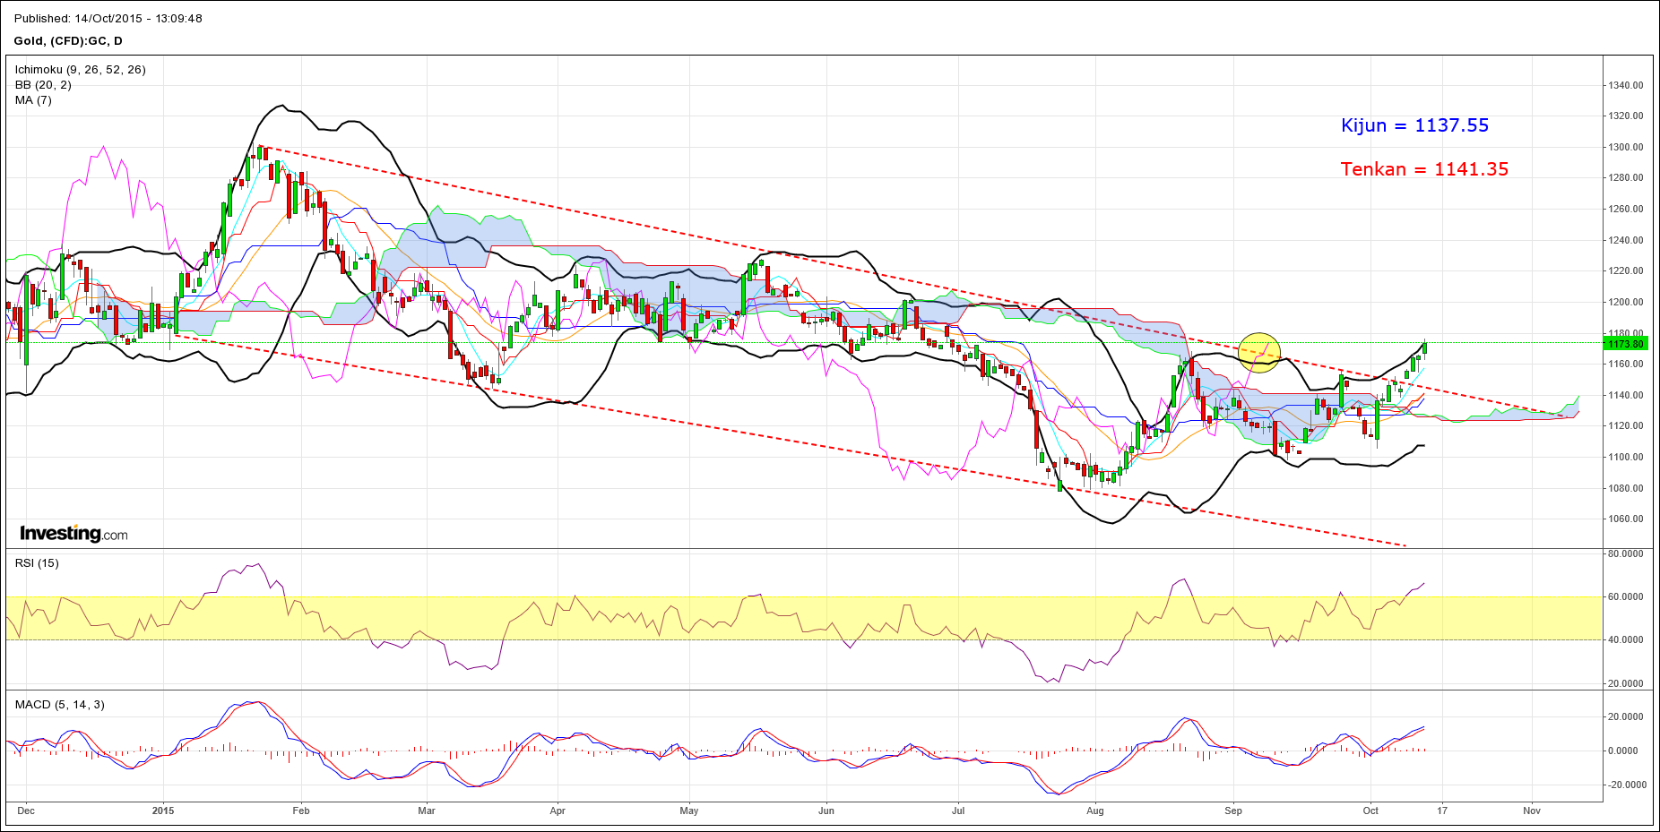Click the Published 14/Oct/2015 timestamp text
Screen dimensions: 1660x832
[x=108, y=18]
